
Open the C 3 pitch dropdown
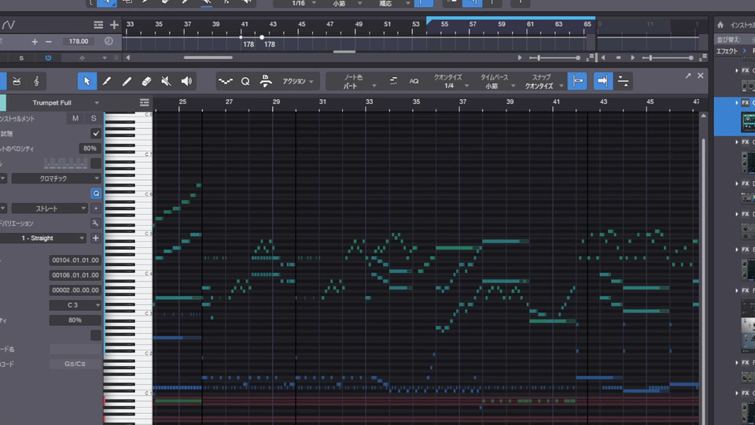[x=75, y=305]
